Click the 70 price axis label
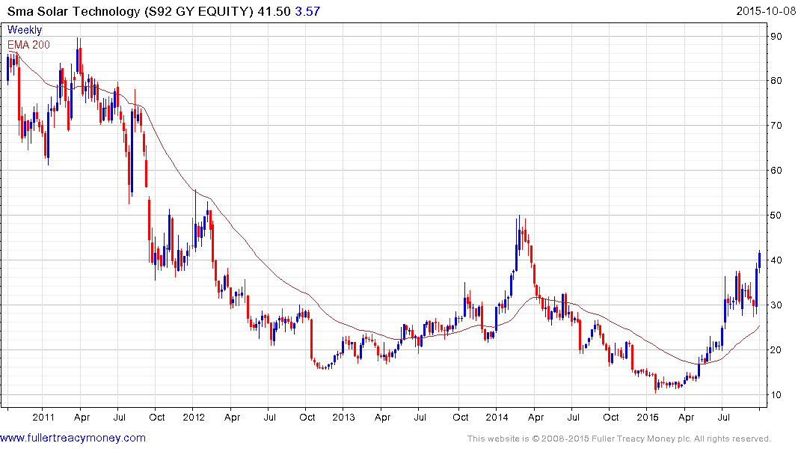 coord(776,126)
